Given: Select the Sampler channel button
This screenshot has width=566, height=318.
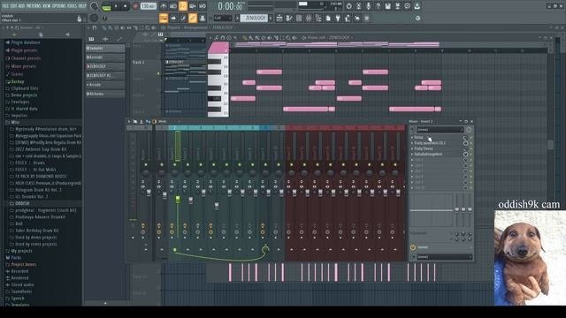Looking at the screenshot, I should pyautogui.click(x=105, y=49).
